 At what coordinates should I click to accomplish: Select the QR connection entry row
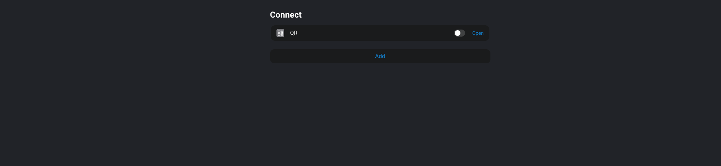380,33
